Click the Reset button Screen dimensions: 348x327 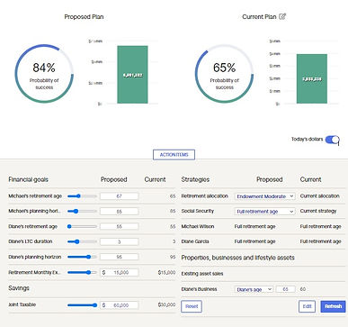point(192,306)
